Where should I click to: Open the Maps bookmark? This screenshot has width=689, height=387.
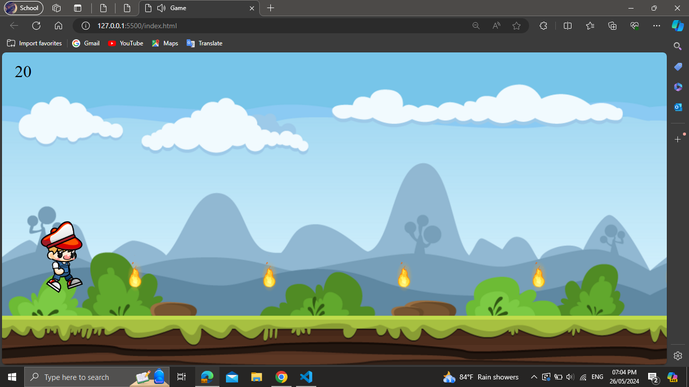pyautogui.click(x=165, y=43)
